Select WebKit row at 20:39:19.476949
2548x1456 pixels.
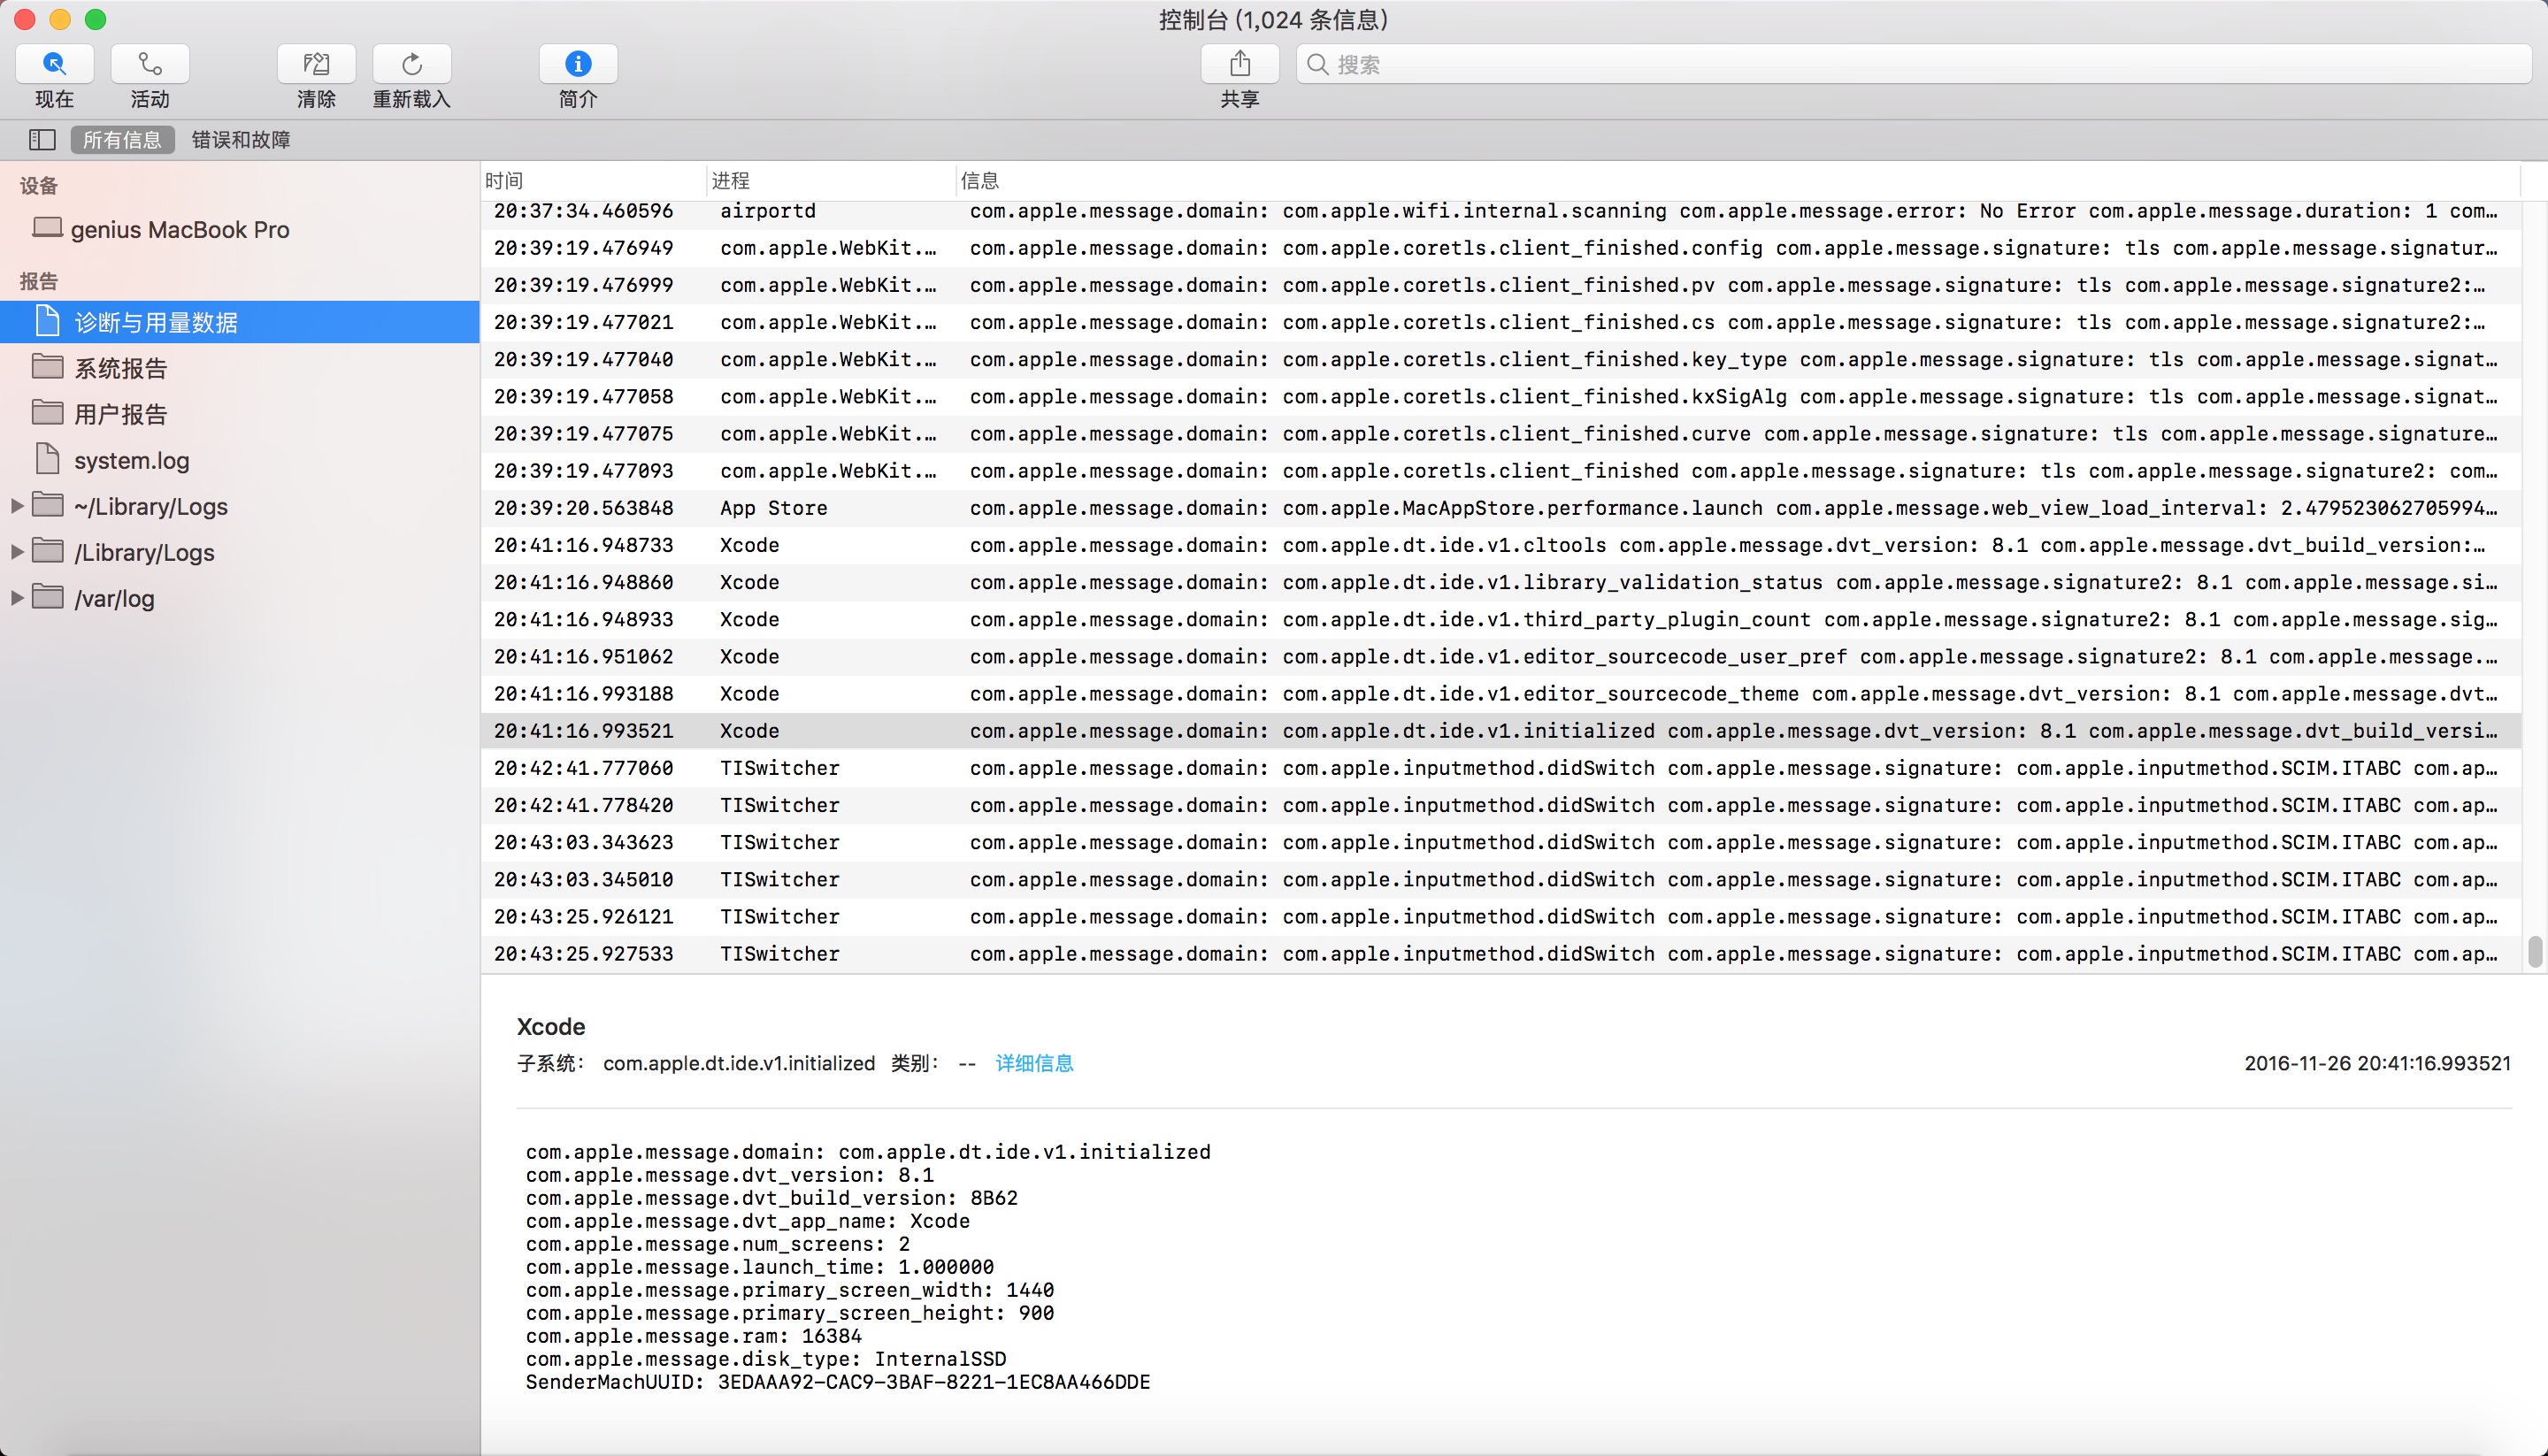point(1500,248)
